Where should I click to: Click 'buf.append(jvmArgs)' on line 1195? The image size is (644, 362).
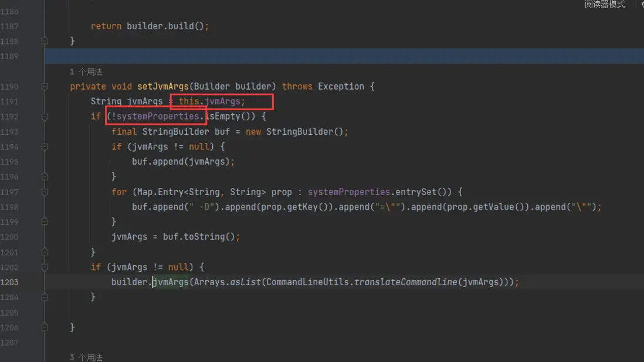click(181, 162)
